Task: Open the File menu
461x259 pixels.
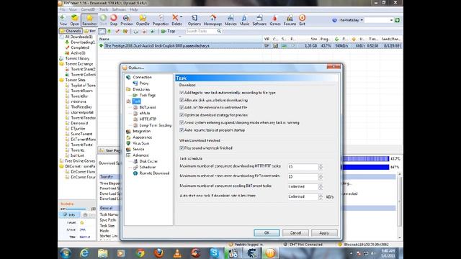Action: coord(63,9)
